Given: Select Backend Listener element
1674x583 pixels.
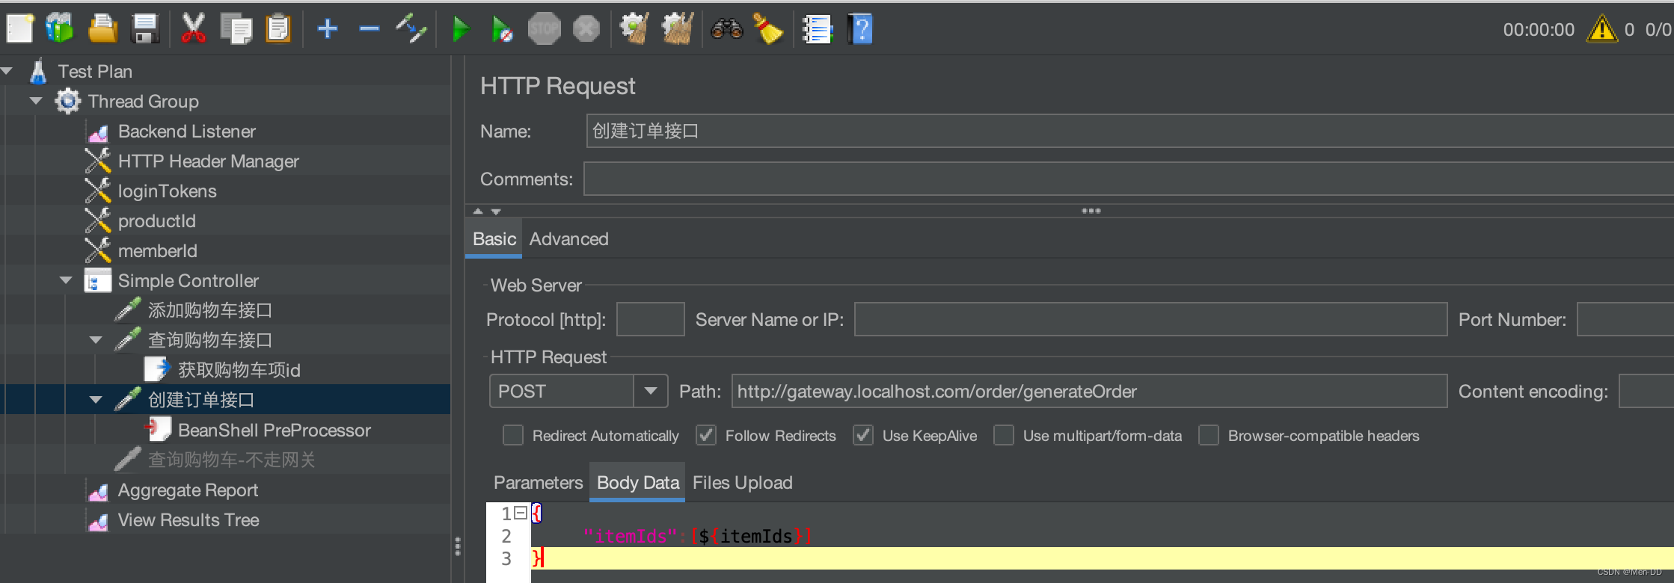Looking at the screenshot, I should click(186, 131).
